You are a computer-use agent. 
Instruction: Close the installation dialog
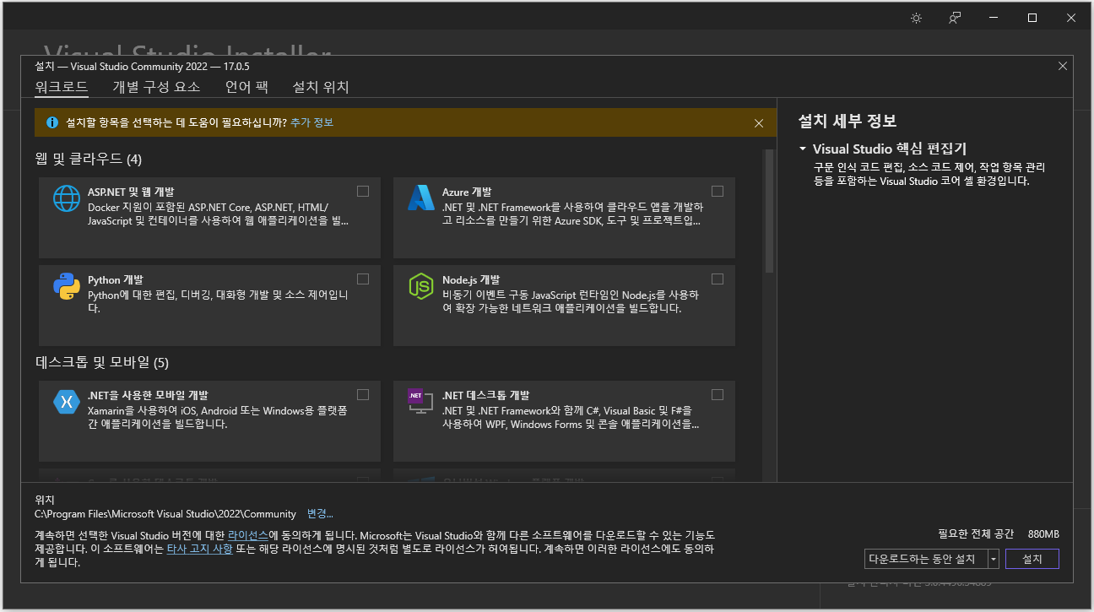click(x=1063, y=66)
